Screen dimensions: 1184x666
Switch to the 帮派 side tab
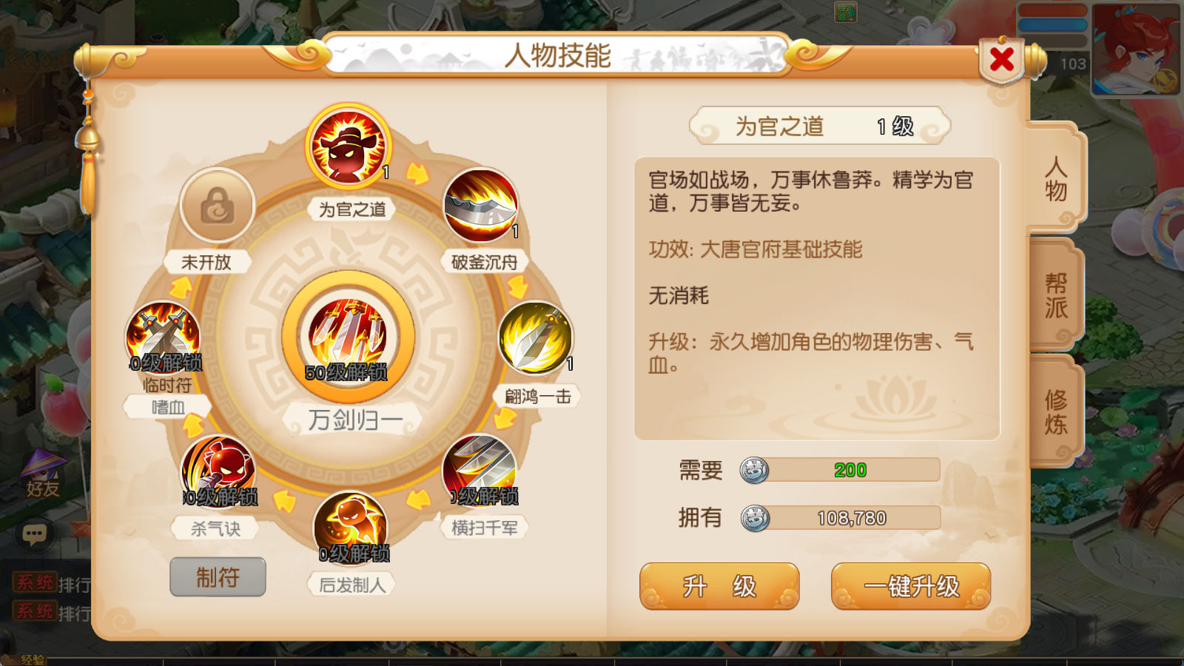coord(1056,295)
